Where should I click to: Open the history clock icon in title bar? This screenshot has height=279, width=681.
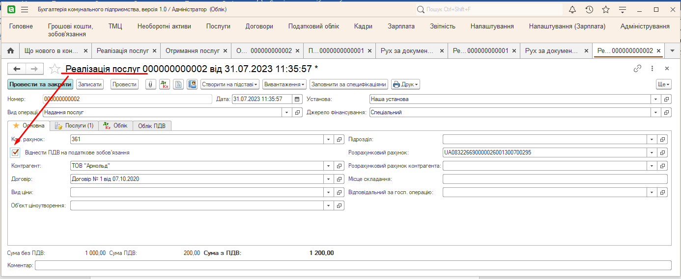[589, 10]
